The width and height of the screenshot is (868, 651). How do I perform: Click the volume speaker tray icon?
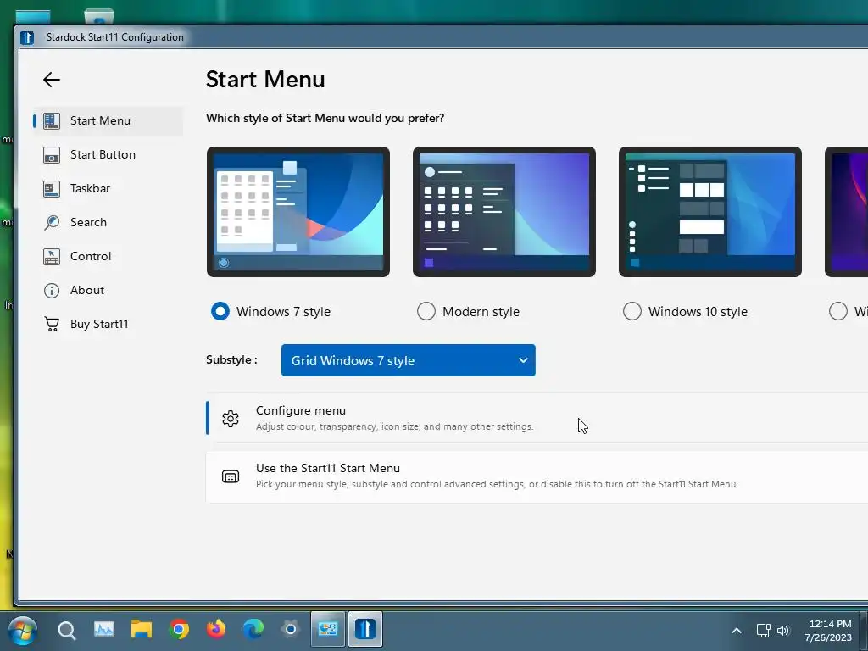pyautogui.click(x=783, y=631)
